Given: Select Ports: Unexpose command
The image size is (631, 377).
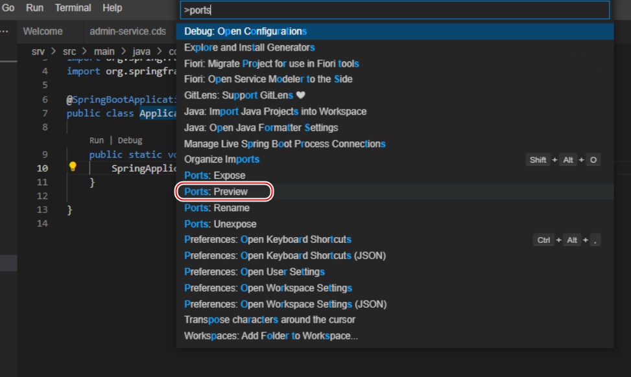Looking at the screenshot, I should pos(395,224).
